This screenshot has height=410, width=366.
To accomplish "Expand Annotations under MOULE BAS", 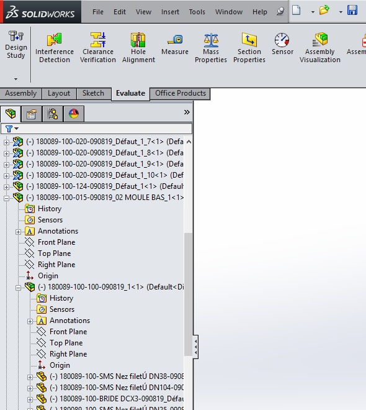I will click(x=18, y=232).
